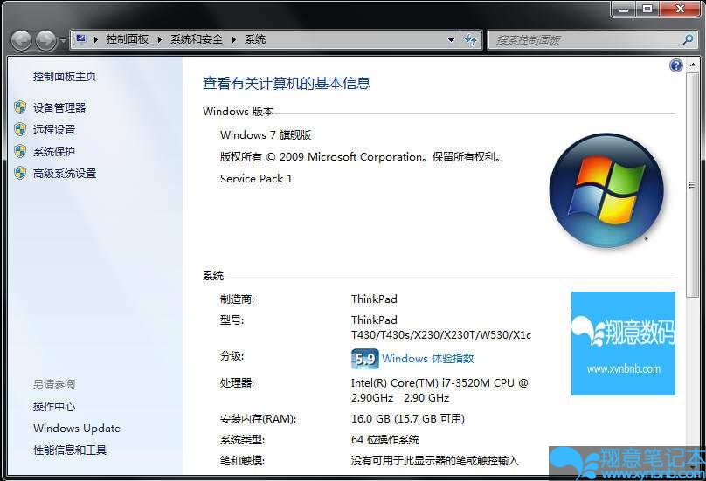The image size is (706, 481).
Task: Open 设备管理器 link
Action: [x=59, y=107]
